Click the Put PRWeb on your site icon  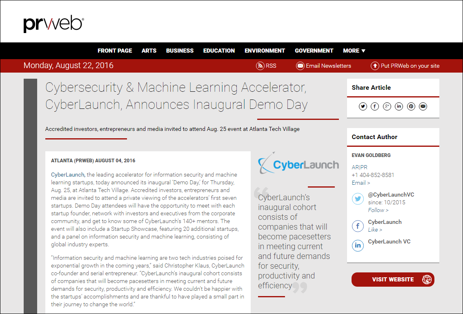point(375,66)
